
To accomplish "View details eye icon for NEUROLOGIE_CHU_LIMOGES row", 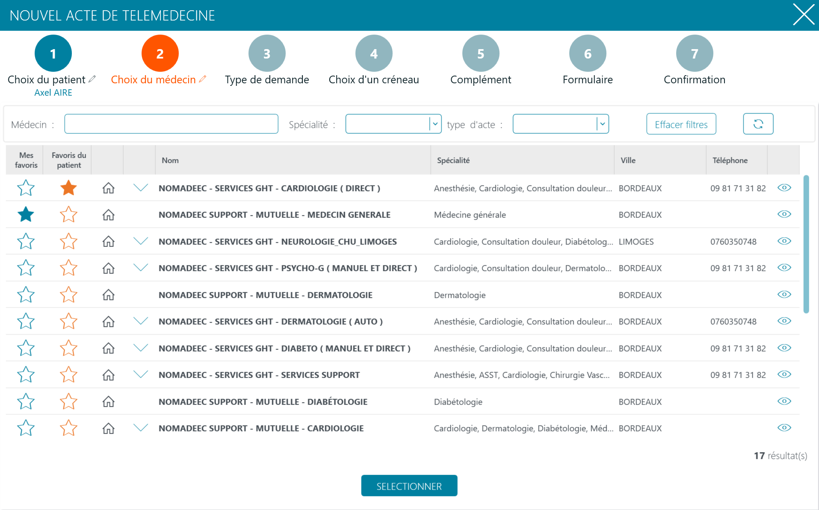I will (x=784, y=241).
